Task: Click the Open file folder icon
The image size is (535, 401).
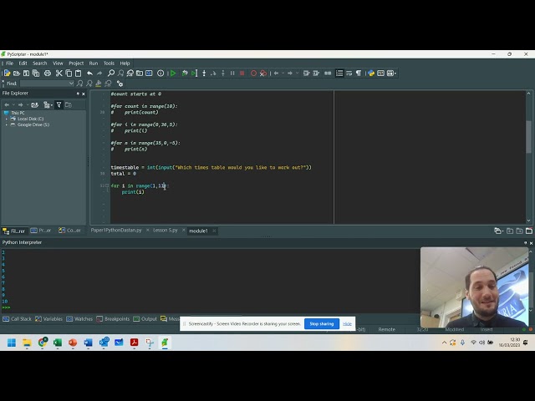Action: tap(17, 73)
